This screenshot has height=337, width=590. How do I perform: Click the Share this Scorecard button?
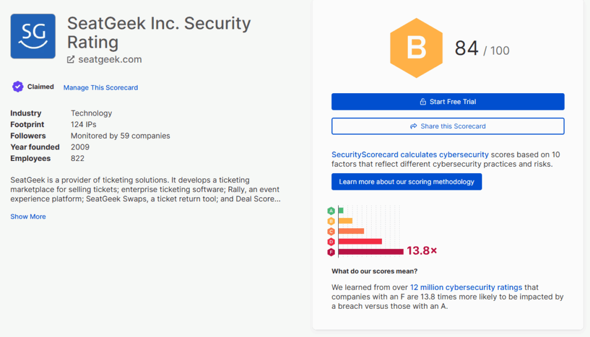tap(448, 126)
